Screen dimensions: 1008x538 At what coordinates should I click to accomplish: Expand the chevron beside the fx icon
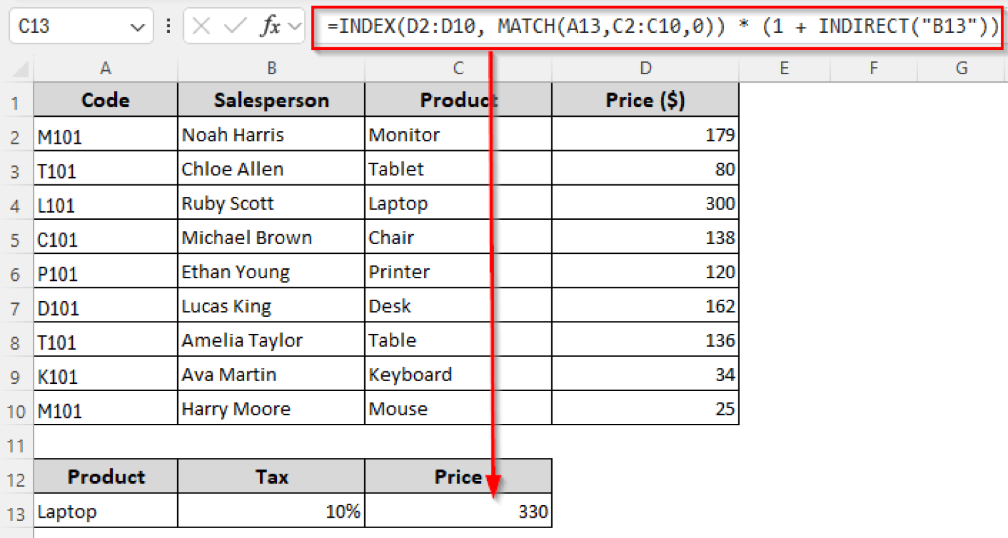(x=295, y=26)
